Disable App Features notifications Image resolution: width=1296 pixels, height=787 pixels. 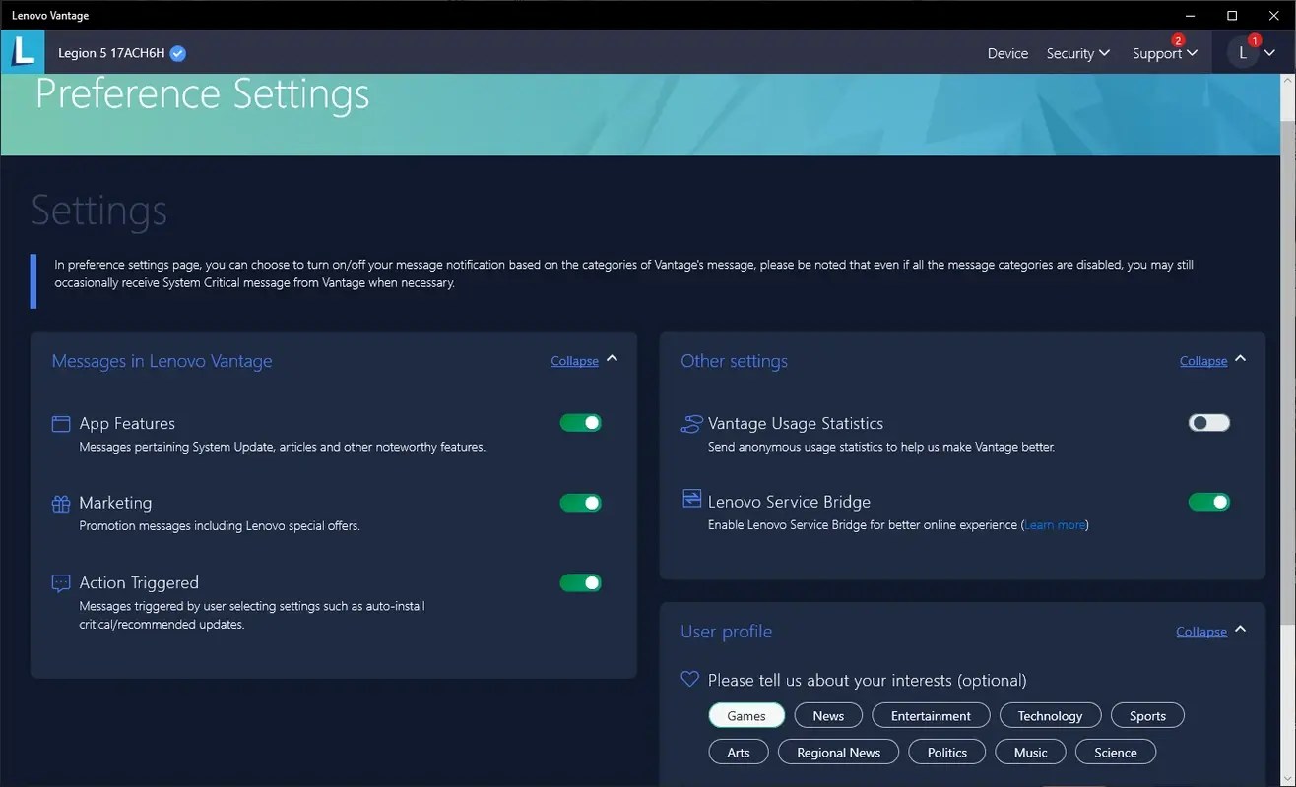point(580,422)
